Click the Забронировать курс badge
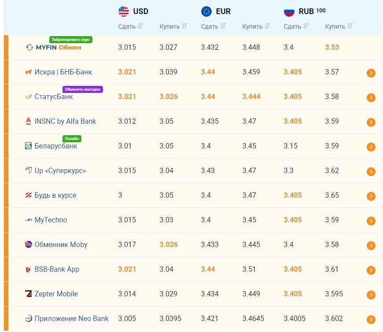This screenshot has height=332, width=383. coord(70,40)
